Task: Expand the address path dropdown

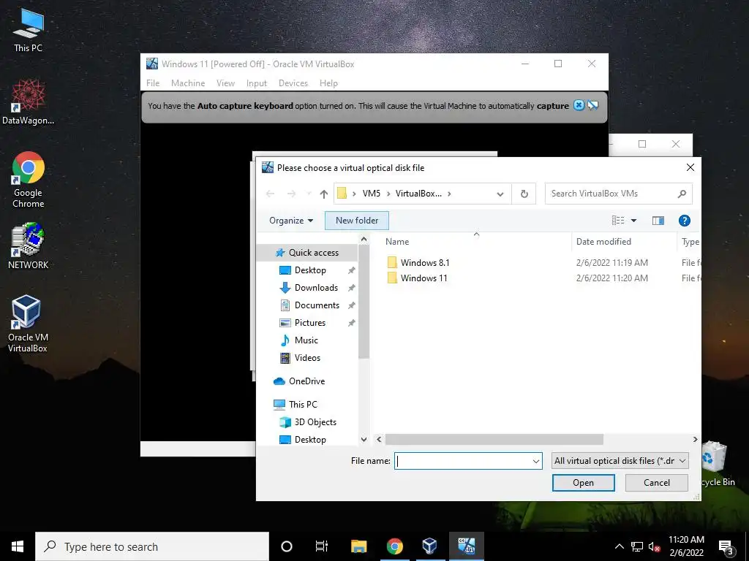Action: 500,194
